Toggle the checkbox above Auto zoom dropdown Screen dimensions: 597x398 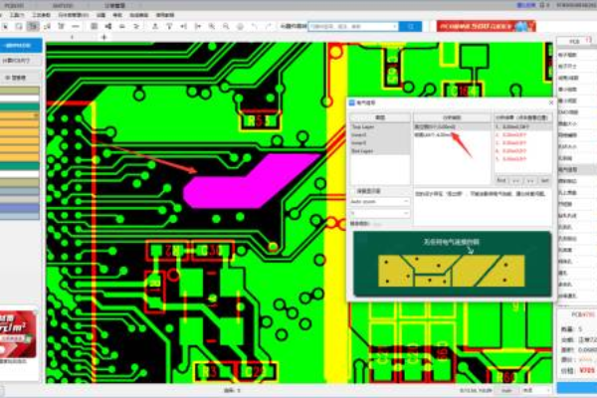tap(353, 191)
